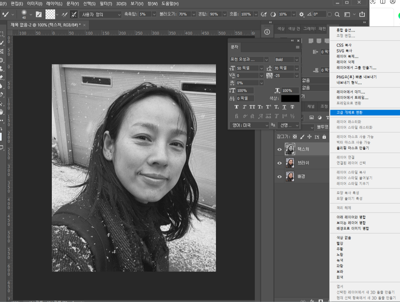This screenshot has width=400, height=302.
Task: Lock transparent pixels in layers panel
Action: tap(295, 137)
